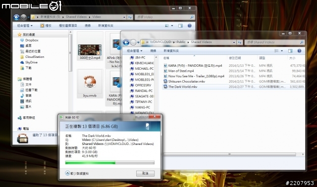Sort by type column header
This screenshot has width=317, height=187.
click(262, 58)
